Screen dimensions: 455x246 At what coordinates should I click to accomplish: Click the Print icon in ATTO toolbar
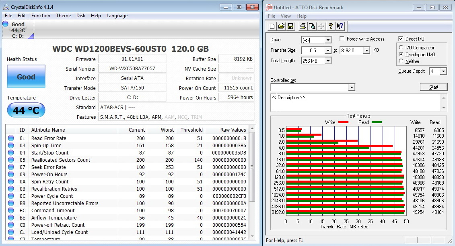[x=303, y=26]
